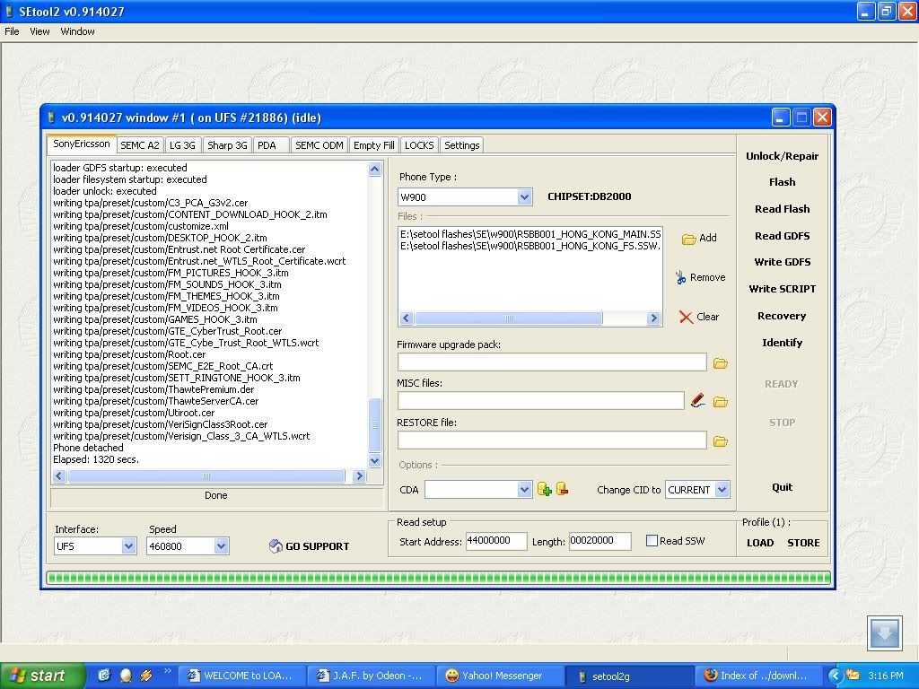Open Index of downloads Firefox taskbar item
The image size is (919, 689).
pos(758,676)
